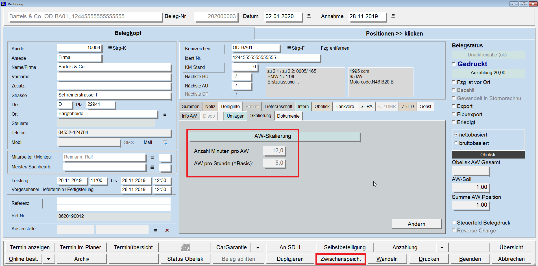Open the list icon beside the Ort field
The height and width of the screenshot is (266, 538).
pyautogui.click(x=165, y=115)
